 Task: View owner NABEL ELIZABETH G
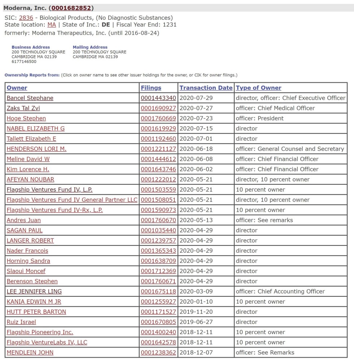(36, 128)
